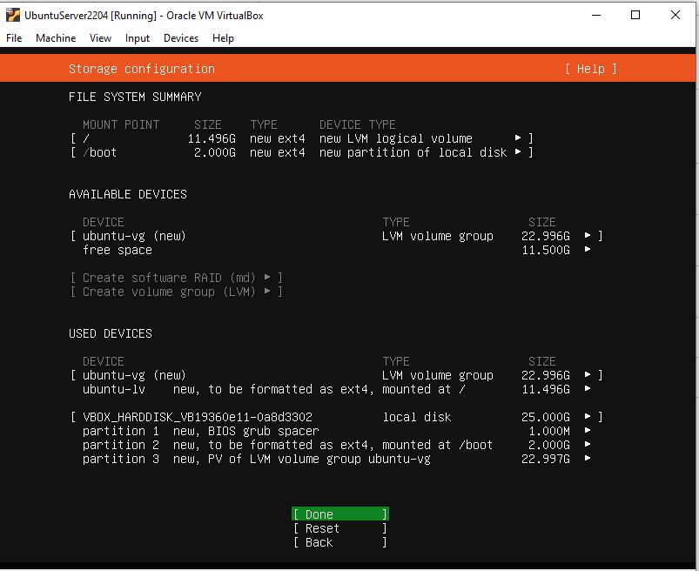
Task: Open the Devices menu
Action: pyautogui.click(x=181, y=38)
